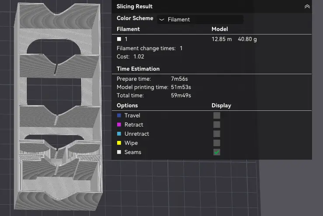This screenshot has width=323, height=216.
Task: Click the Filament change times row
Action: coord(149,48)
